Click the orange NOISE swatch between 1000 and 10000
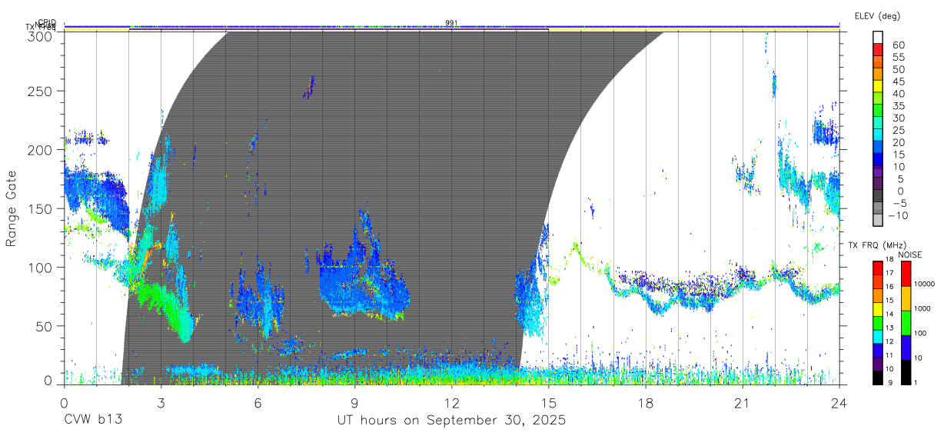Image resolution: width=944 pixels, height=436 pixels. [906, 298]
